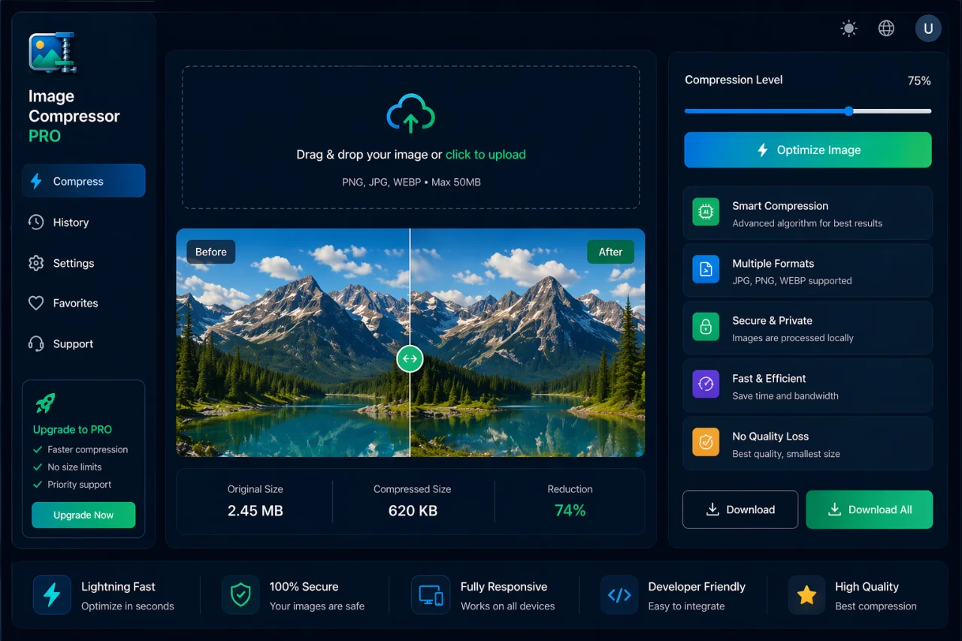The image size is (962, 641).
Task: Click the Settings gear icon
Action: (x=35, y=263)
